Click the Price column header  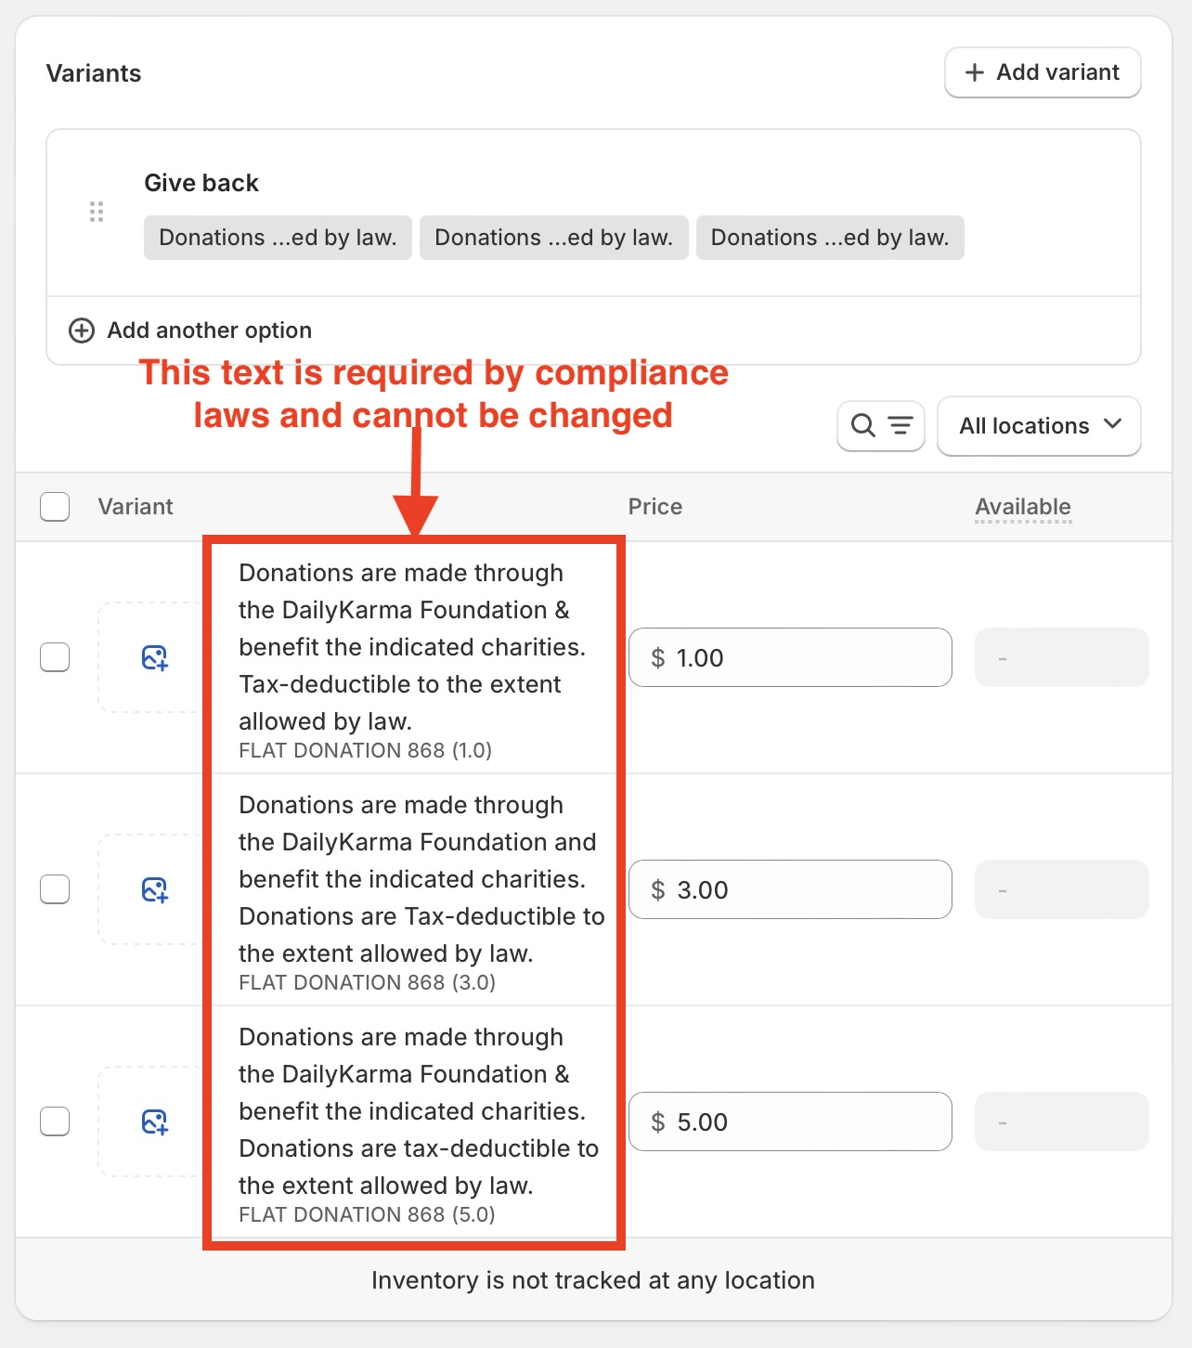click(x=655, y=507)
